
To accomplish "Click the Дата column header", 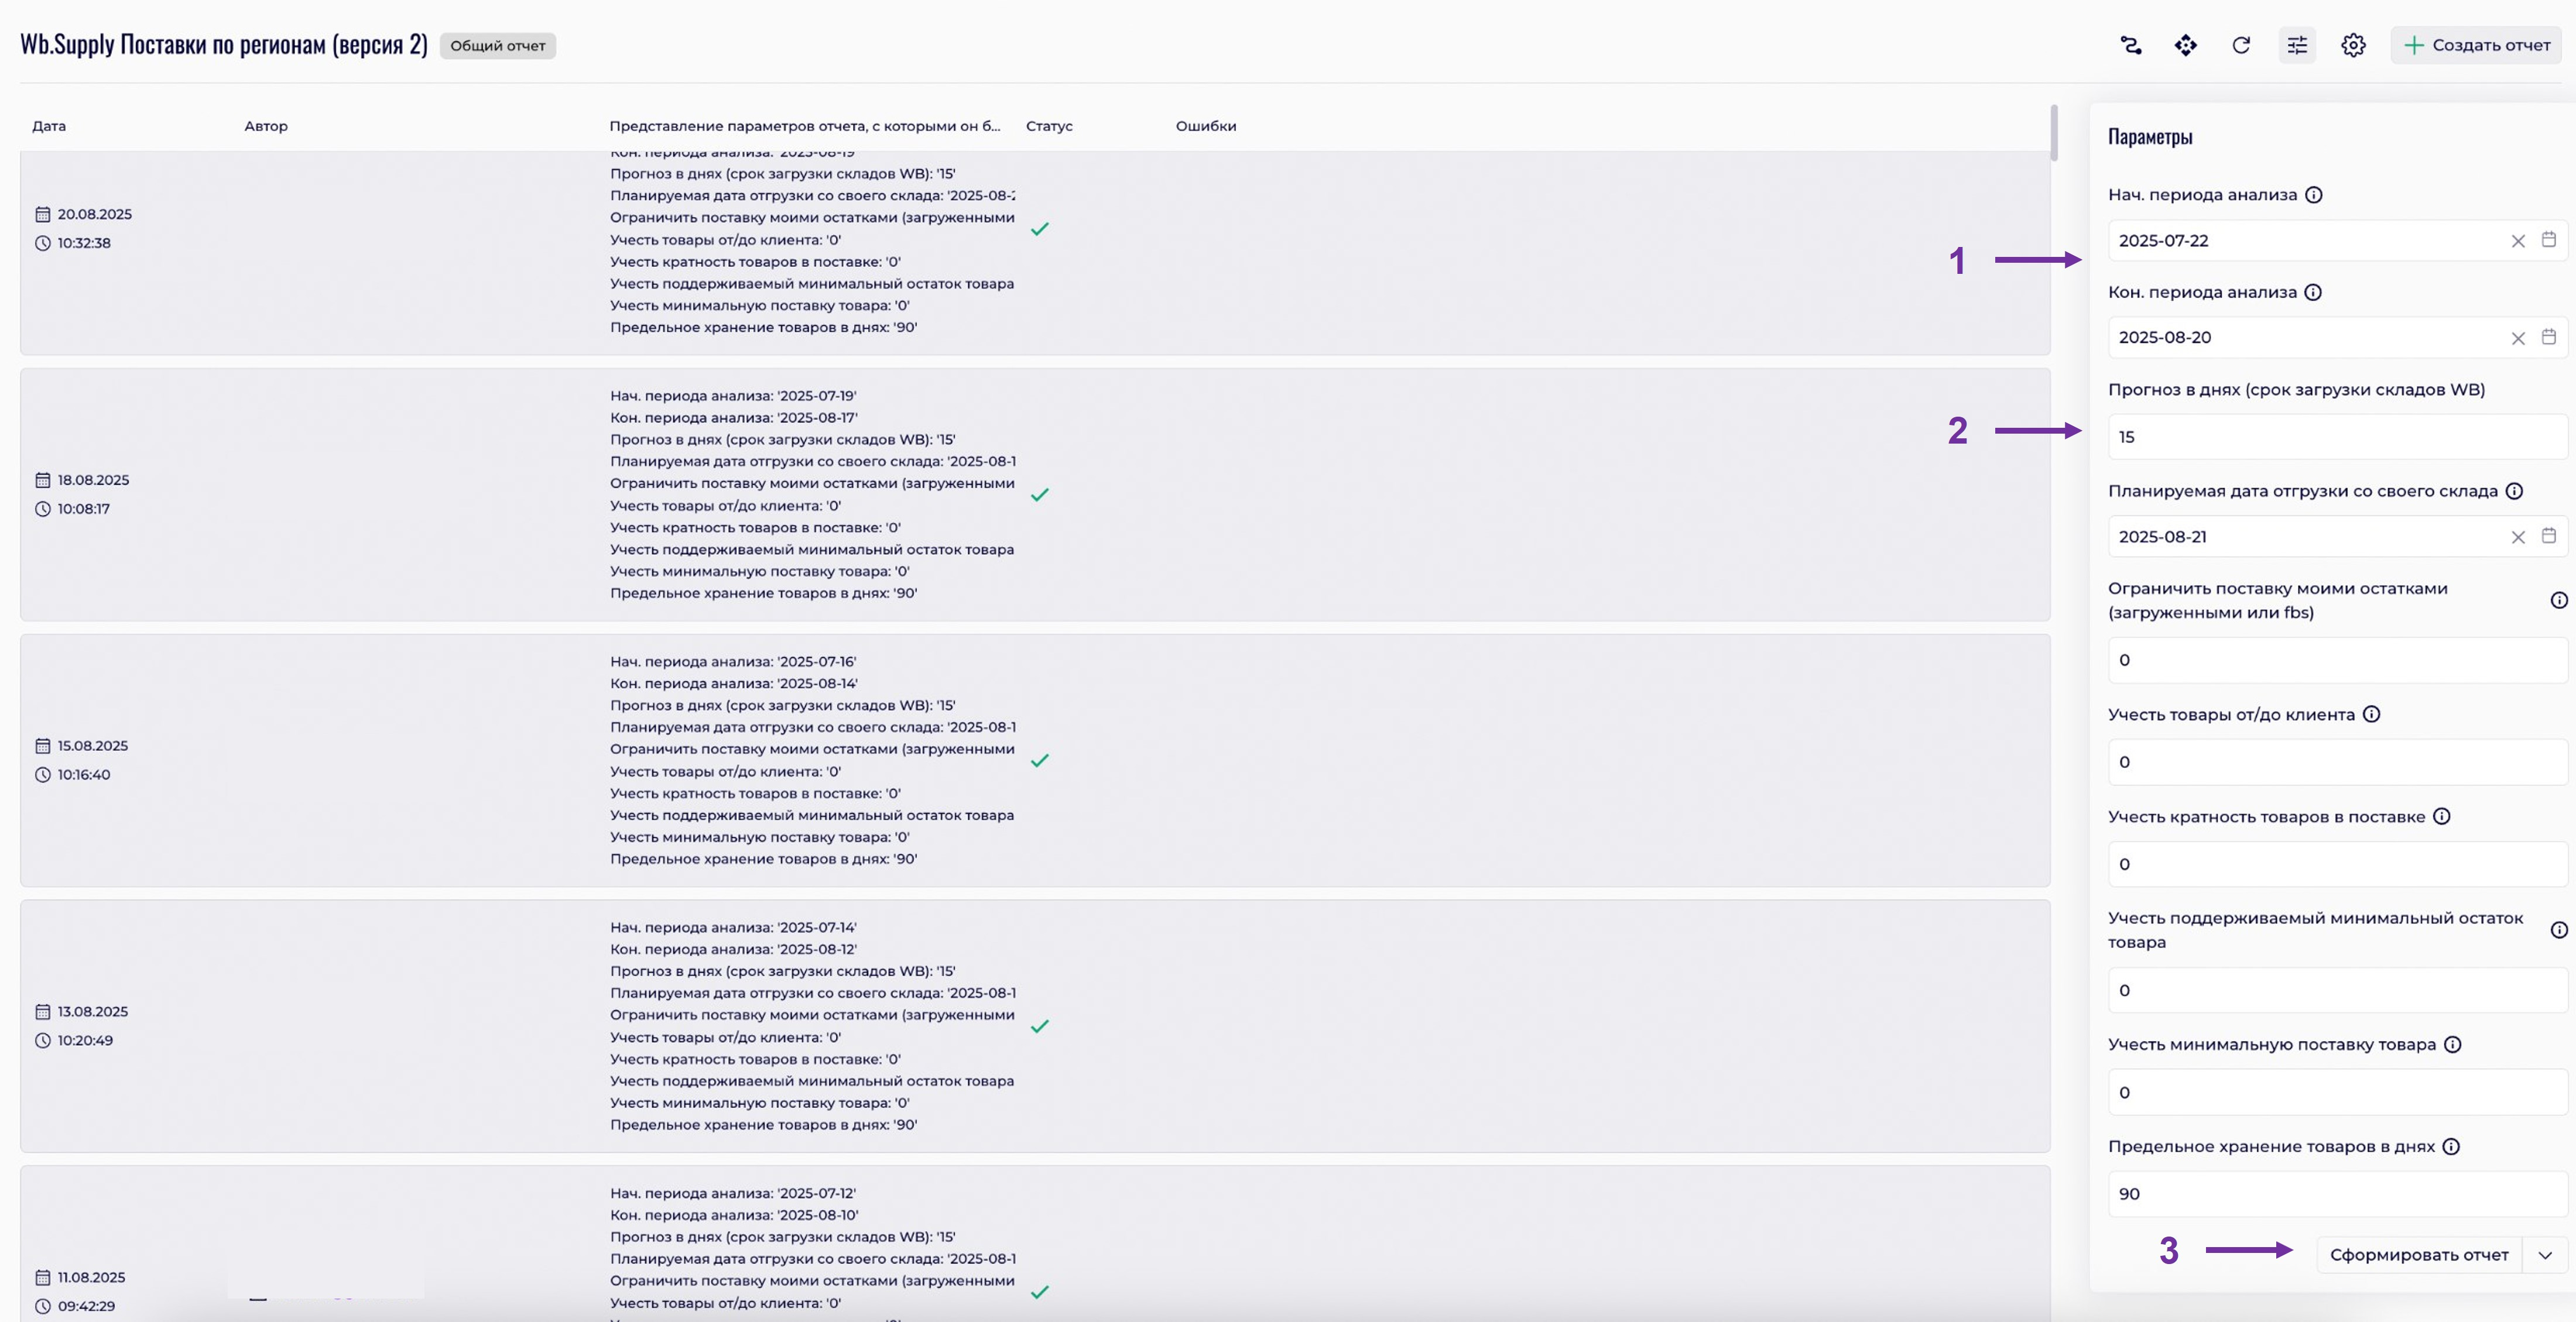I will tap(49, 126).
